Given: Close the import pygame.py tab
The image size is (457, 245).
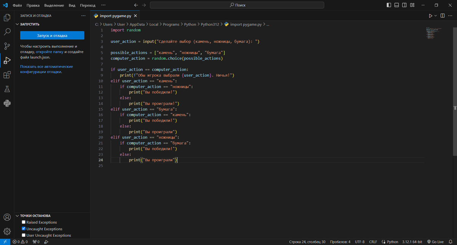Looking at the screenshot, I should tap(134, 16).
